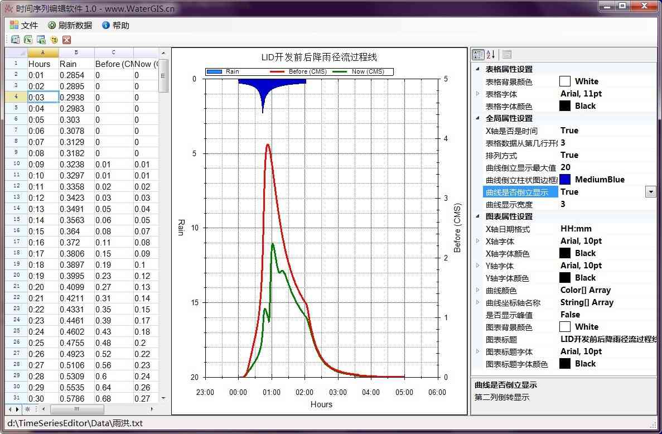Click cell containing 0:03

click(43, 97)
